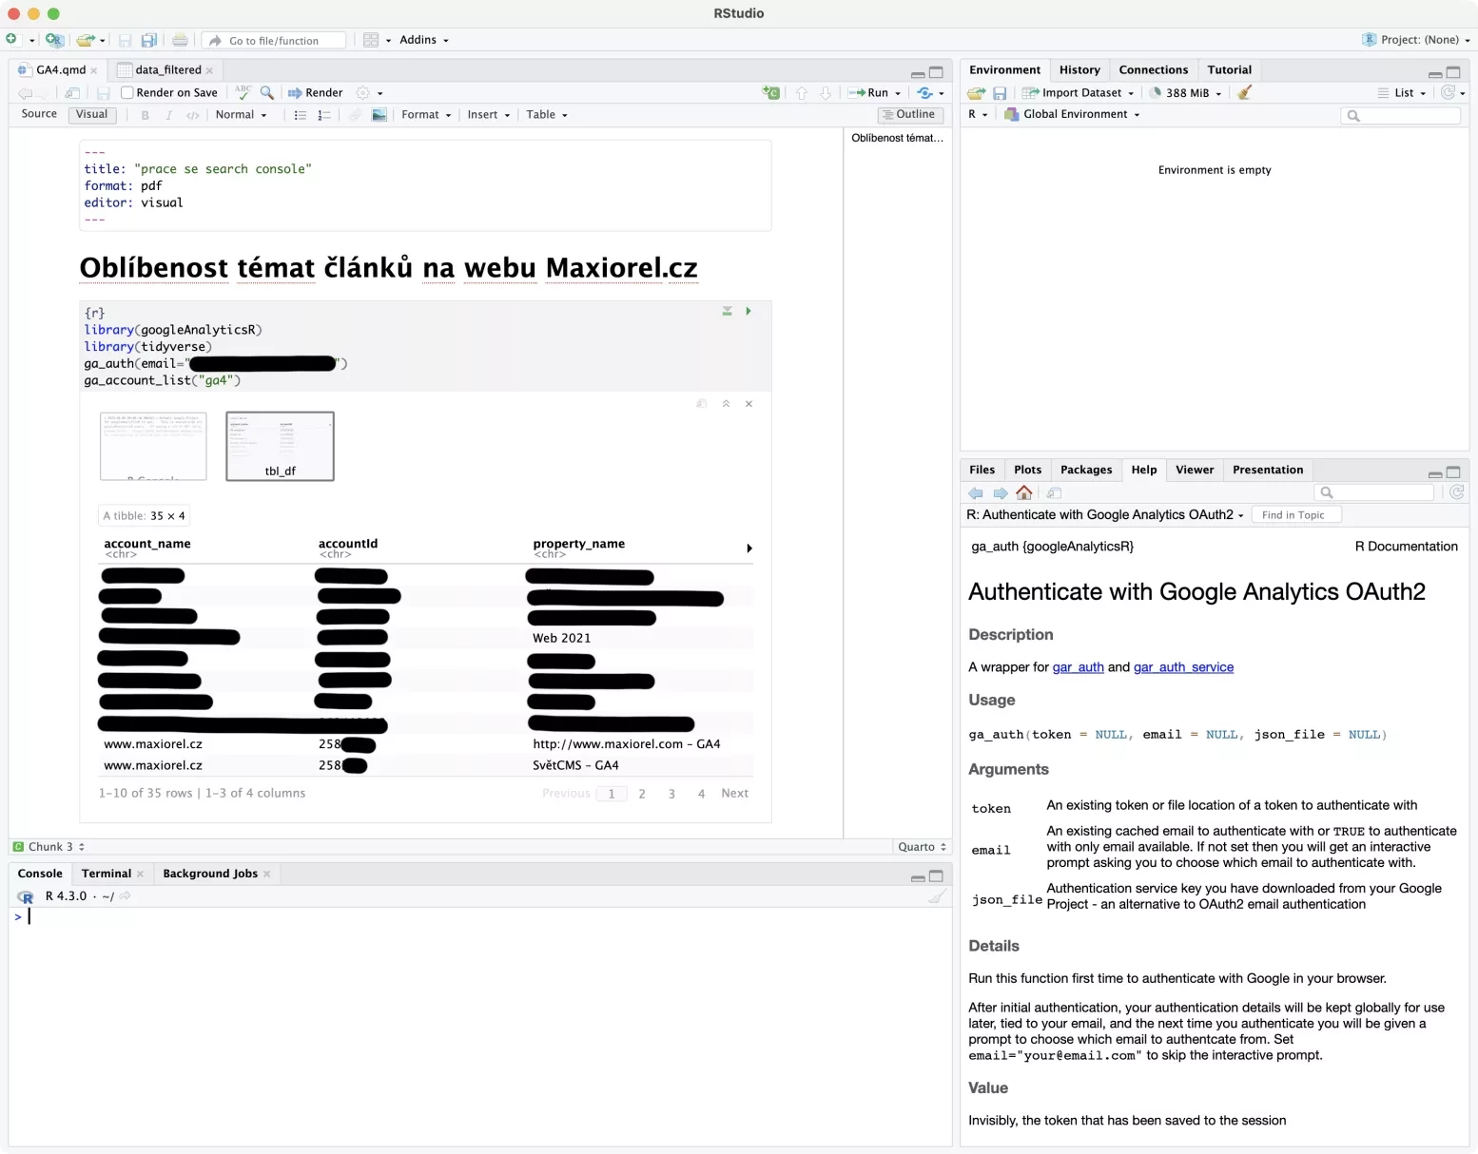
Task: Open the List view dropdown
Action: tap(1402, 93)
